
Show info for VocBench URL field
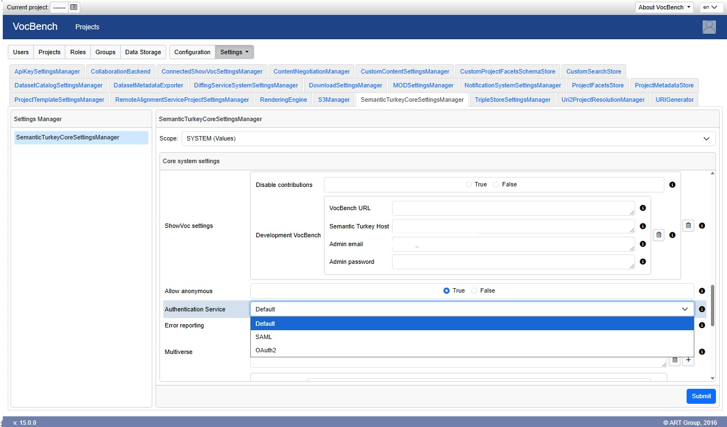pyautogui.click(x=643, y=209)
